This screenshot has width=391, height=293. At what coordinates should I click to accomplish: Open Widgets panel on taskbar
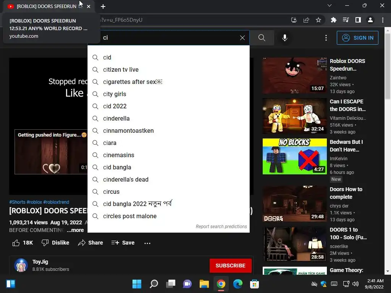coord(11,284)
